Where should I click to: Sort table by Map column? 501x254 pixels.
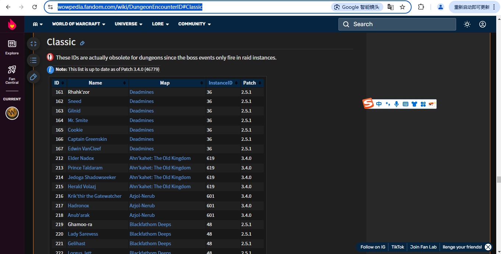click(167, 83)
